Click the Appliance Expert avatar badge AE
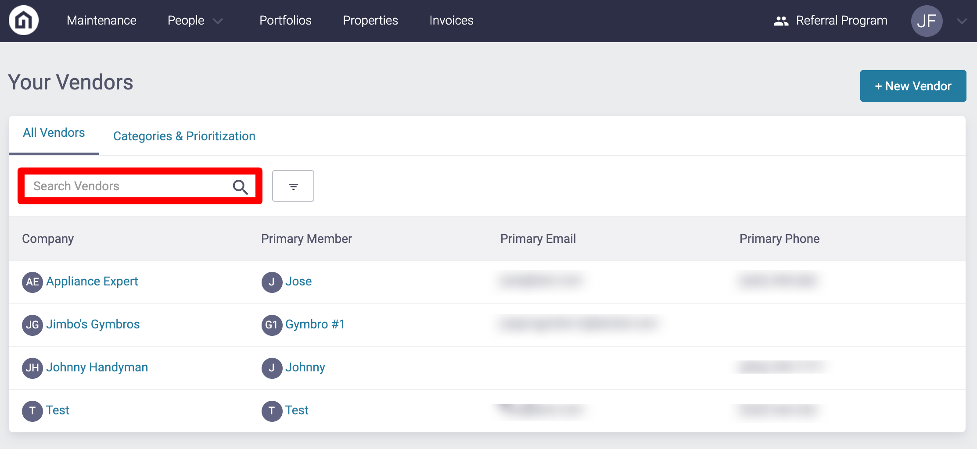Image resolution: width=977 pixels, height=449 pixels. click(32, 282)
